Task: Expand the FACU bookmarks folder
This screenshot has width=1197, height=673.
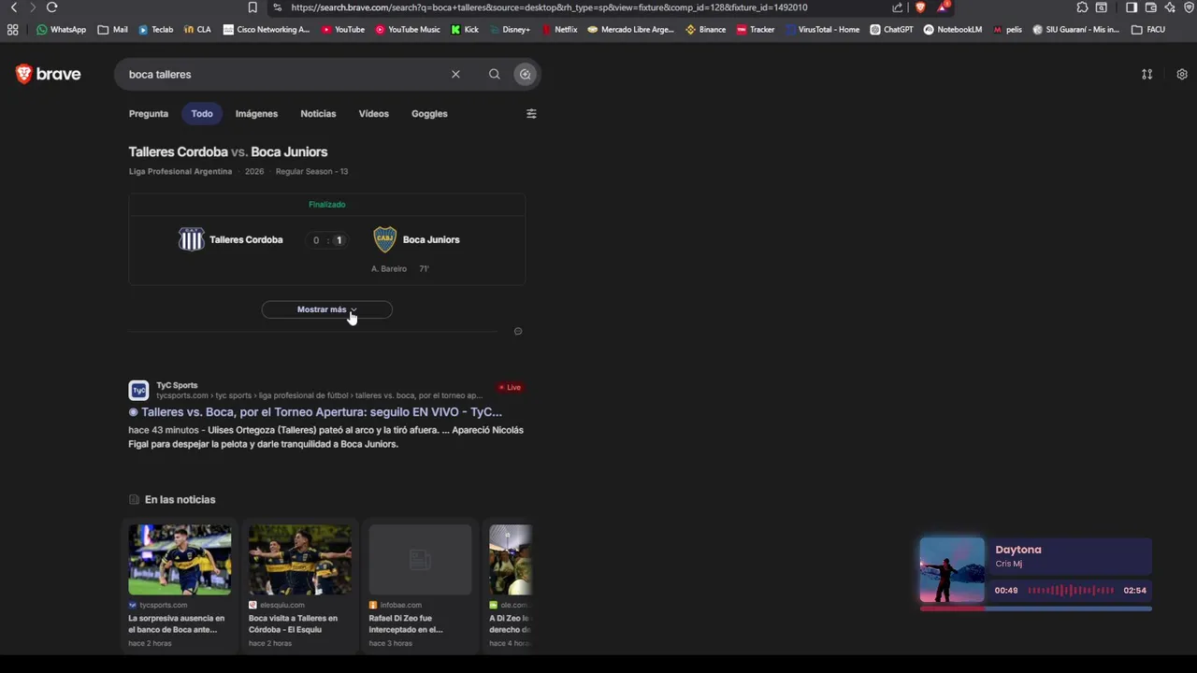Action: click(x=1148, y=29)
